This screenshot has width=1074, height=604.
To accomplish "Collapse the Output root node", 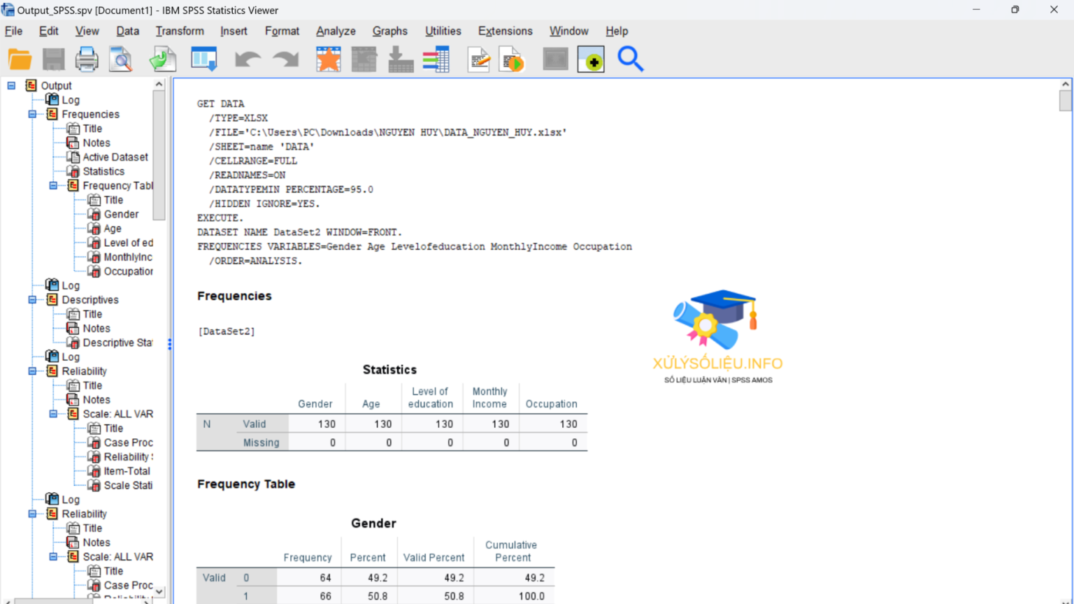I will point(11,85).
